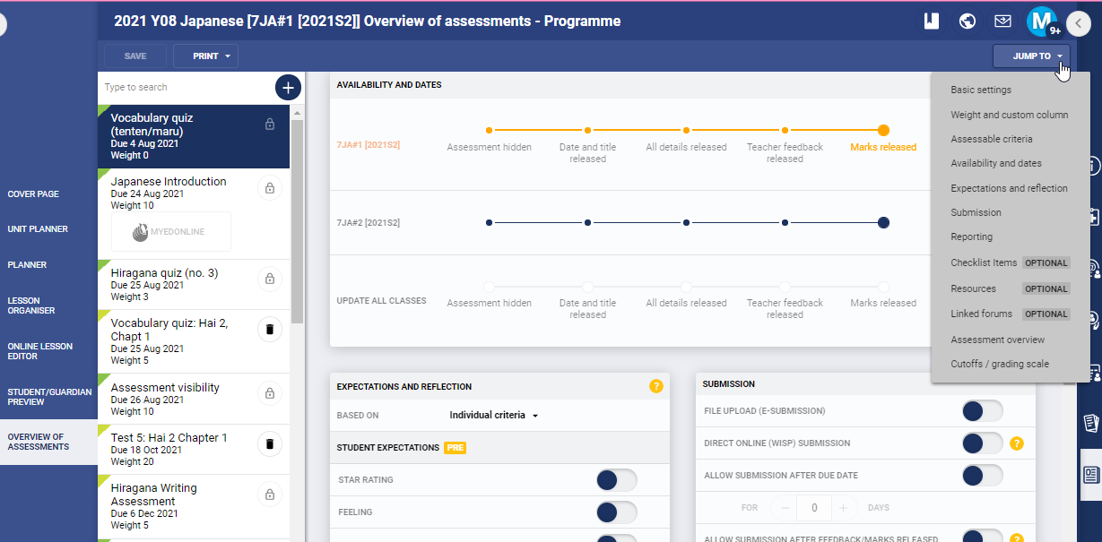Open the Individual criteria dropdown

click(x=493, y=416)
